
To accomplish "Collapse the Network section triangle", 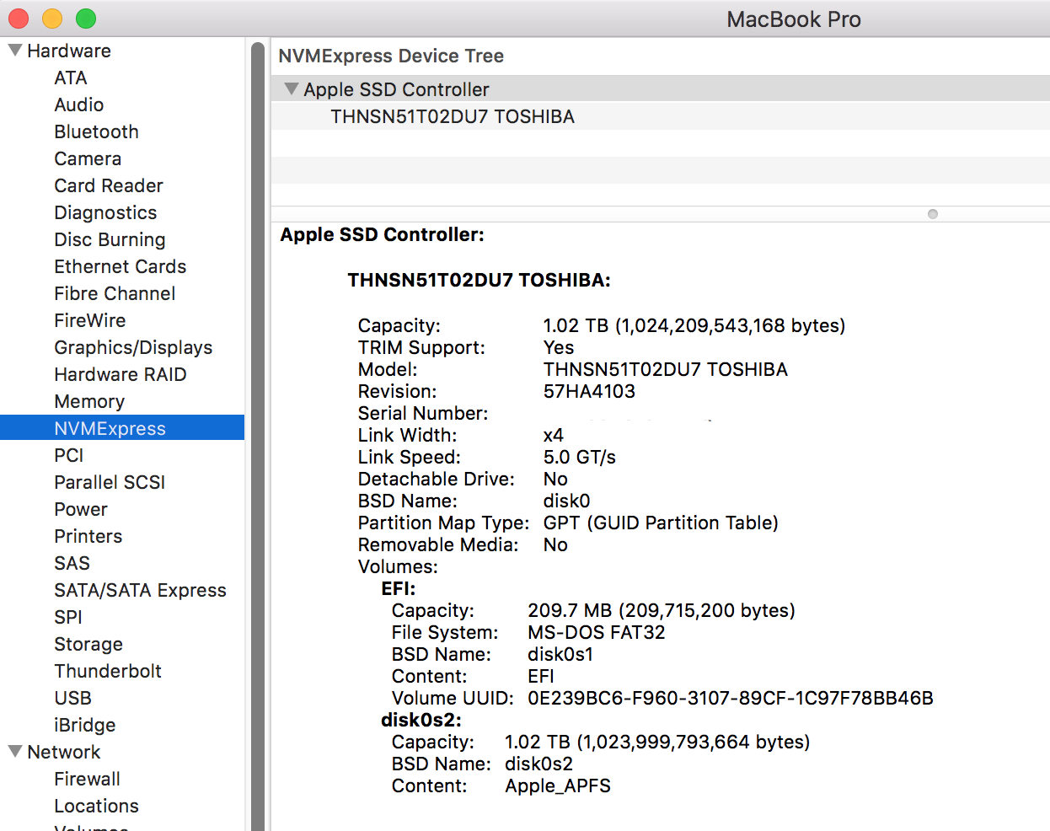I will pyautogui.click(x=14, y=752).
